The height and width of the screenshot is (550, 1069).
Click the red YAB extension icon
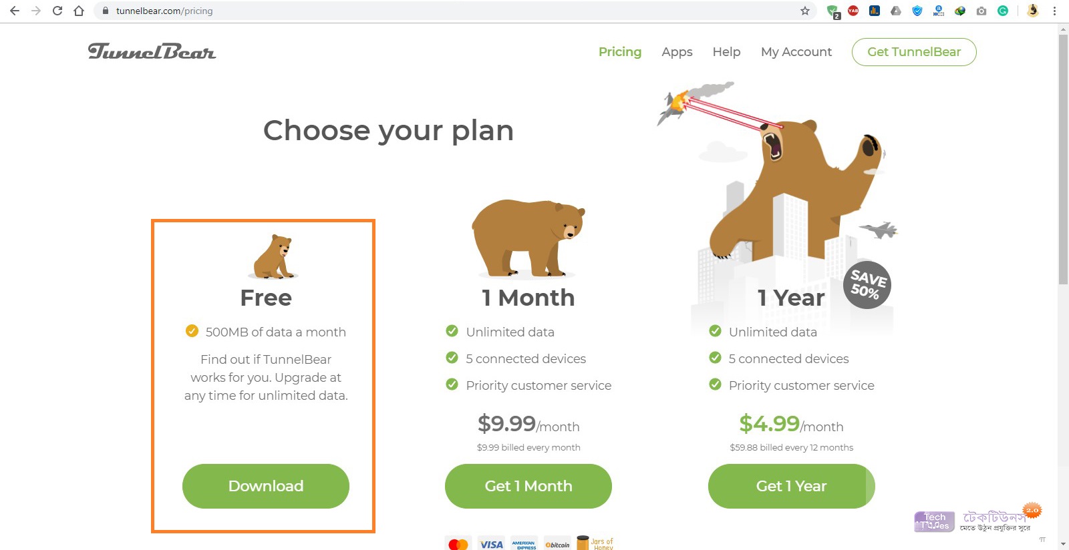(853, 11)
